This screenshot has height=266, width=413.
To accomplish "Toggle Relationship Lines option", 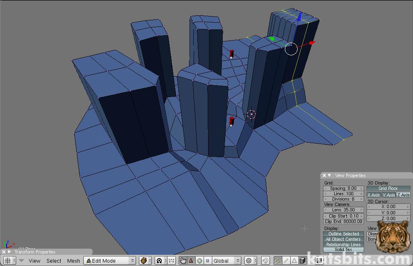I will click(343, 244).
